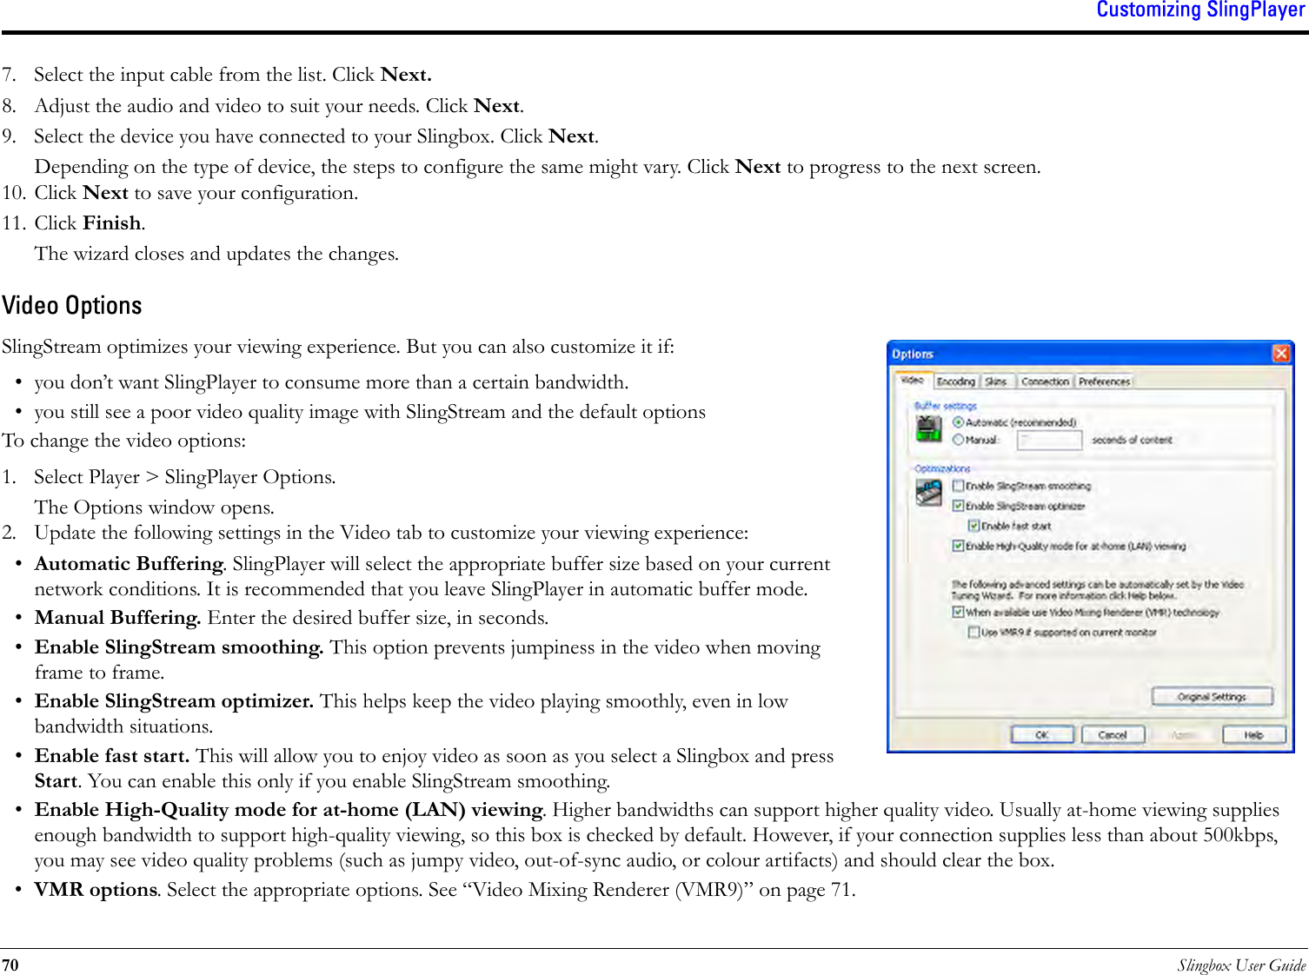The image size is (1309, 975).
Task: Toggle Enable SlingStream optimizer checkbox
Action: 959,506
